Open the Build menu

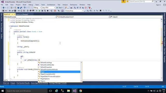(24, 5)
